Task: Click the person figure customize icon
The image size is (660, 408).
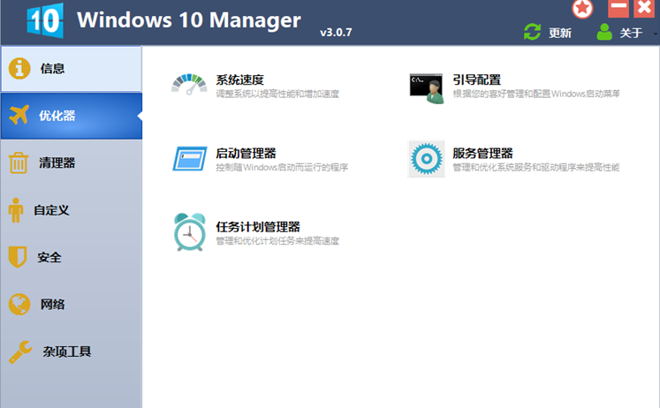Action: click(16, 210)
